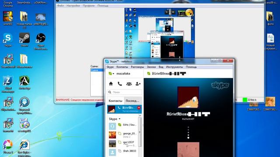The width and height of the screenshot is (280, 157).
Task: Click the contact name header above call panel
Action: (x=169, y=74)
